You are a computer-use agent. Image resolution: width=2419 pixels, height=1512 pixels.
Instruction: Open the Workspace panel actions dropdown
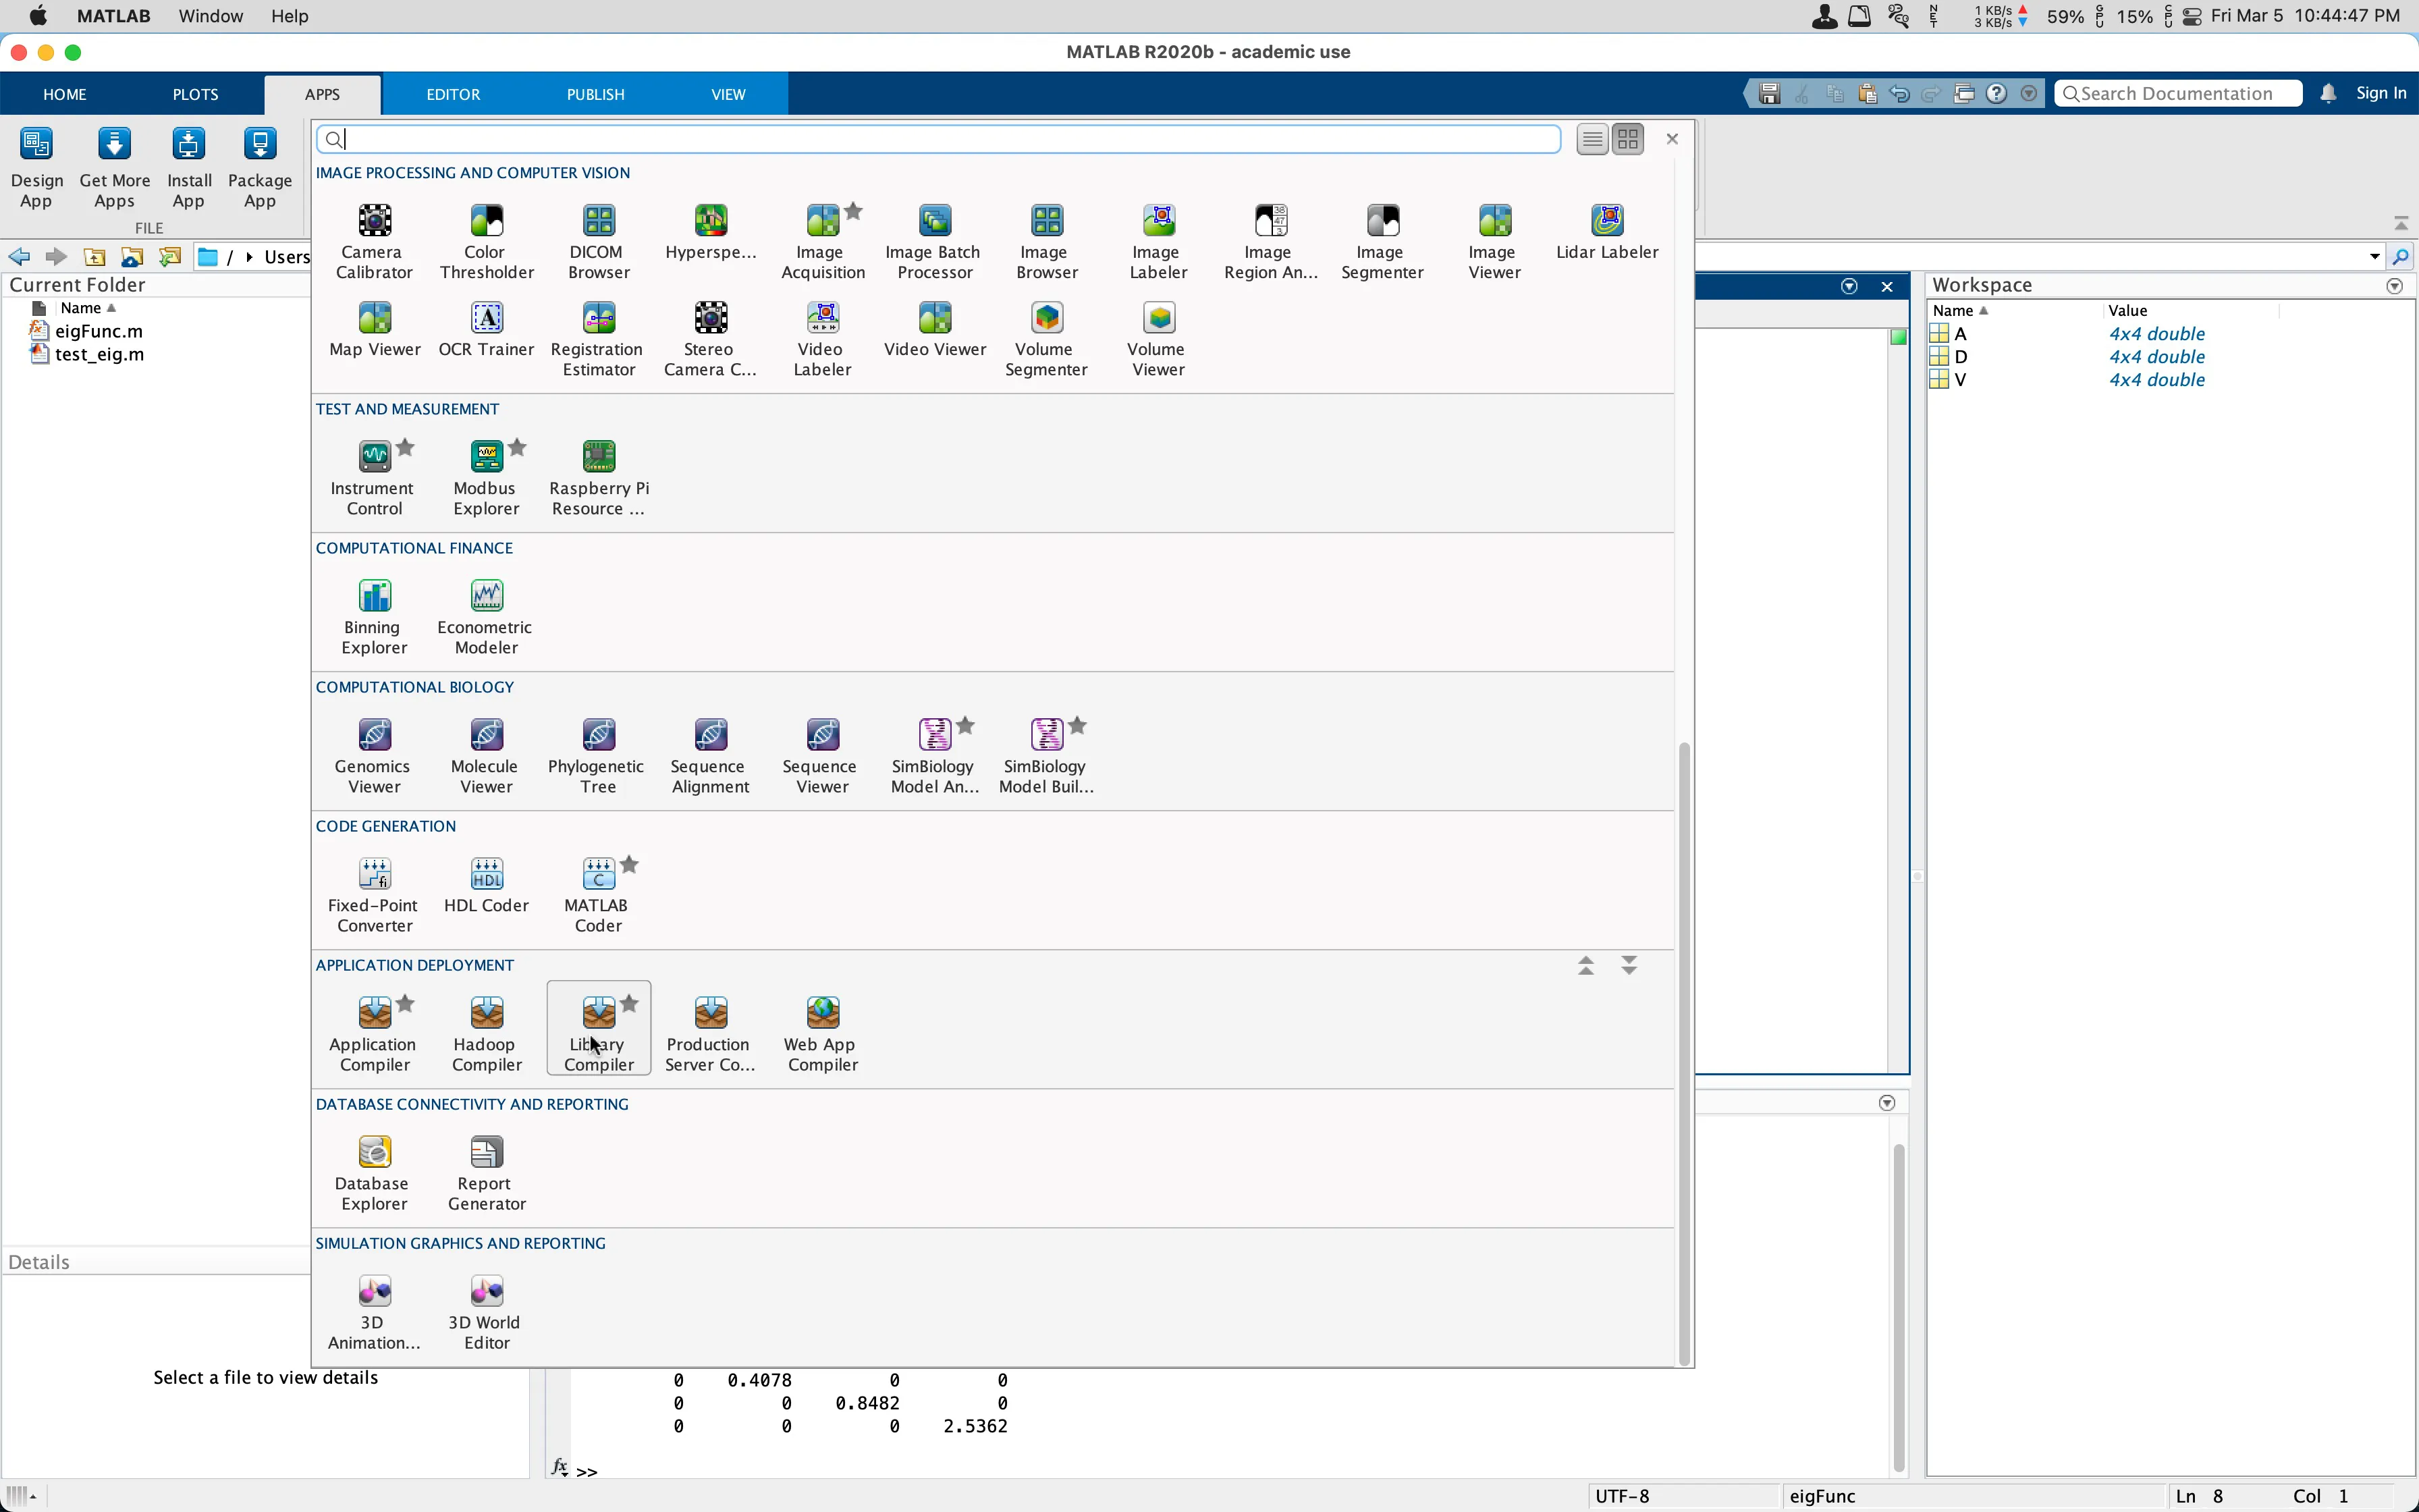pos(2395,286)
